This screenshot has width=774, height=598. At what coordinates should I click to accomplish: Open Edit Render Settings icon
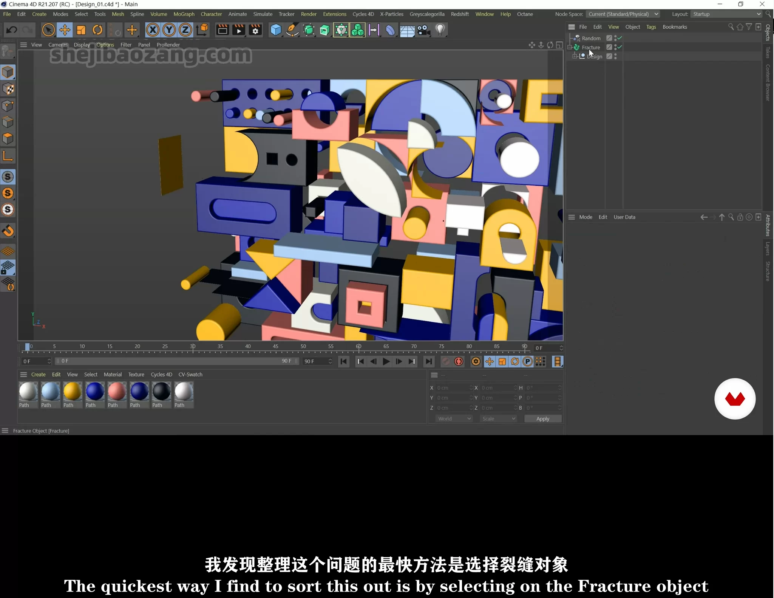pos(256,30)
